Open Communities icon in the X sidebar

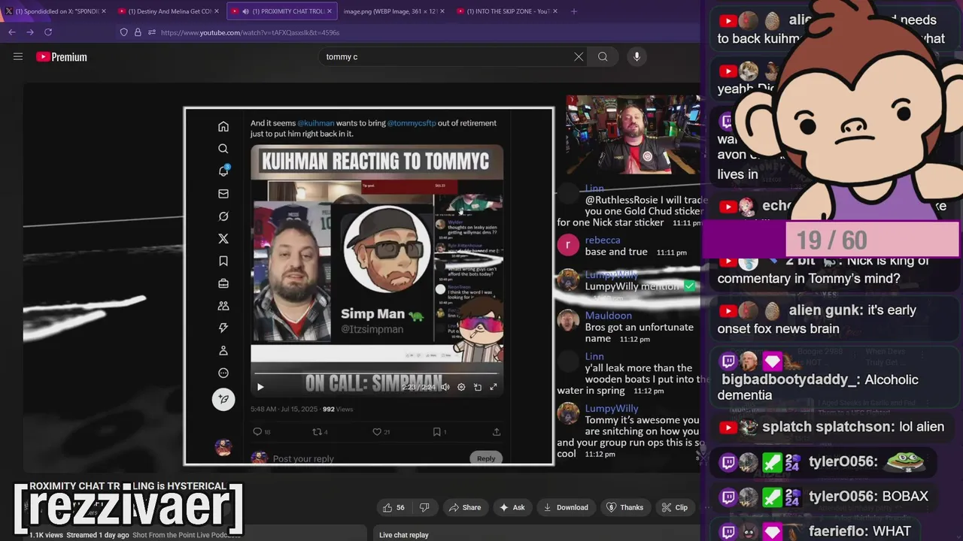[x=223, y=306]
